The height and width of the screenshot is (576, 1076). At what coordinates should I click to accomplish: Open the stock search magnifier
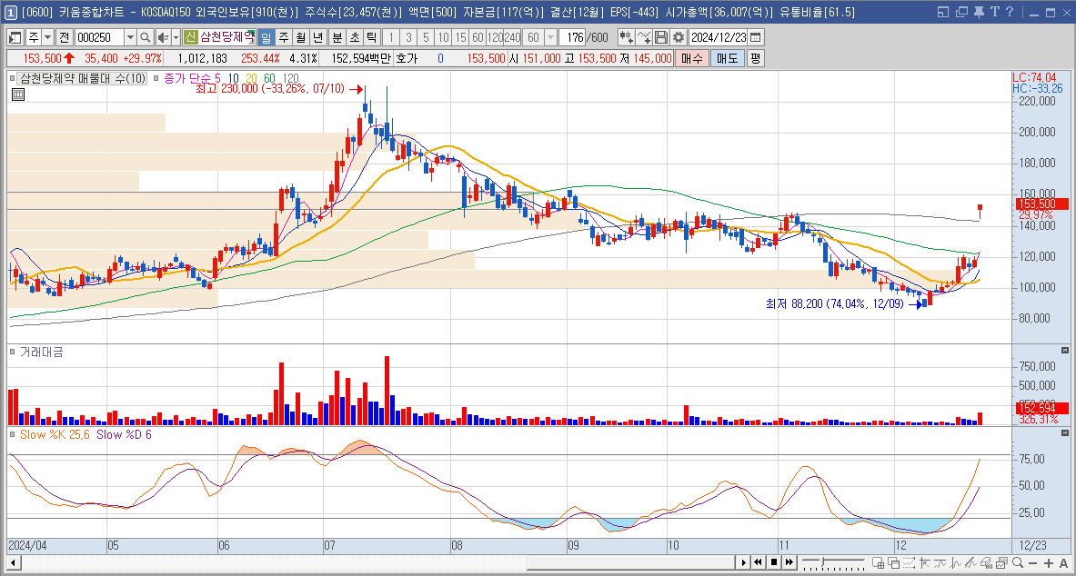(146, 37)
